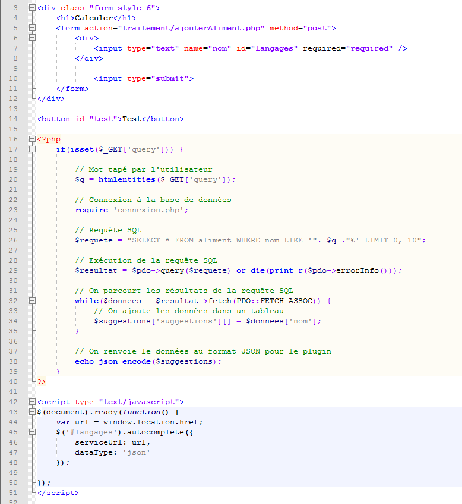Click 'errorInfo' on line 29
Viewport: 462px width, 504px height.
[357, 270]
